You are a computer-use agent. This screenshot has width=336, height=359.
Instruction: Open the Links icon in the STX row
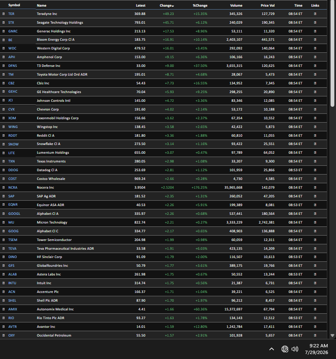tap(315, 22)
